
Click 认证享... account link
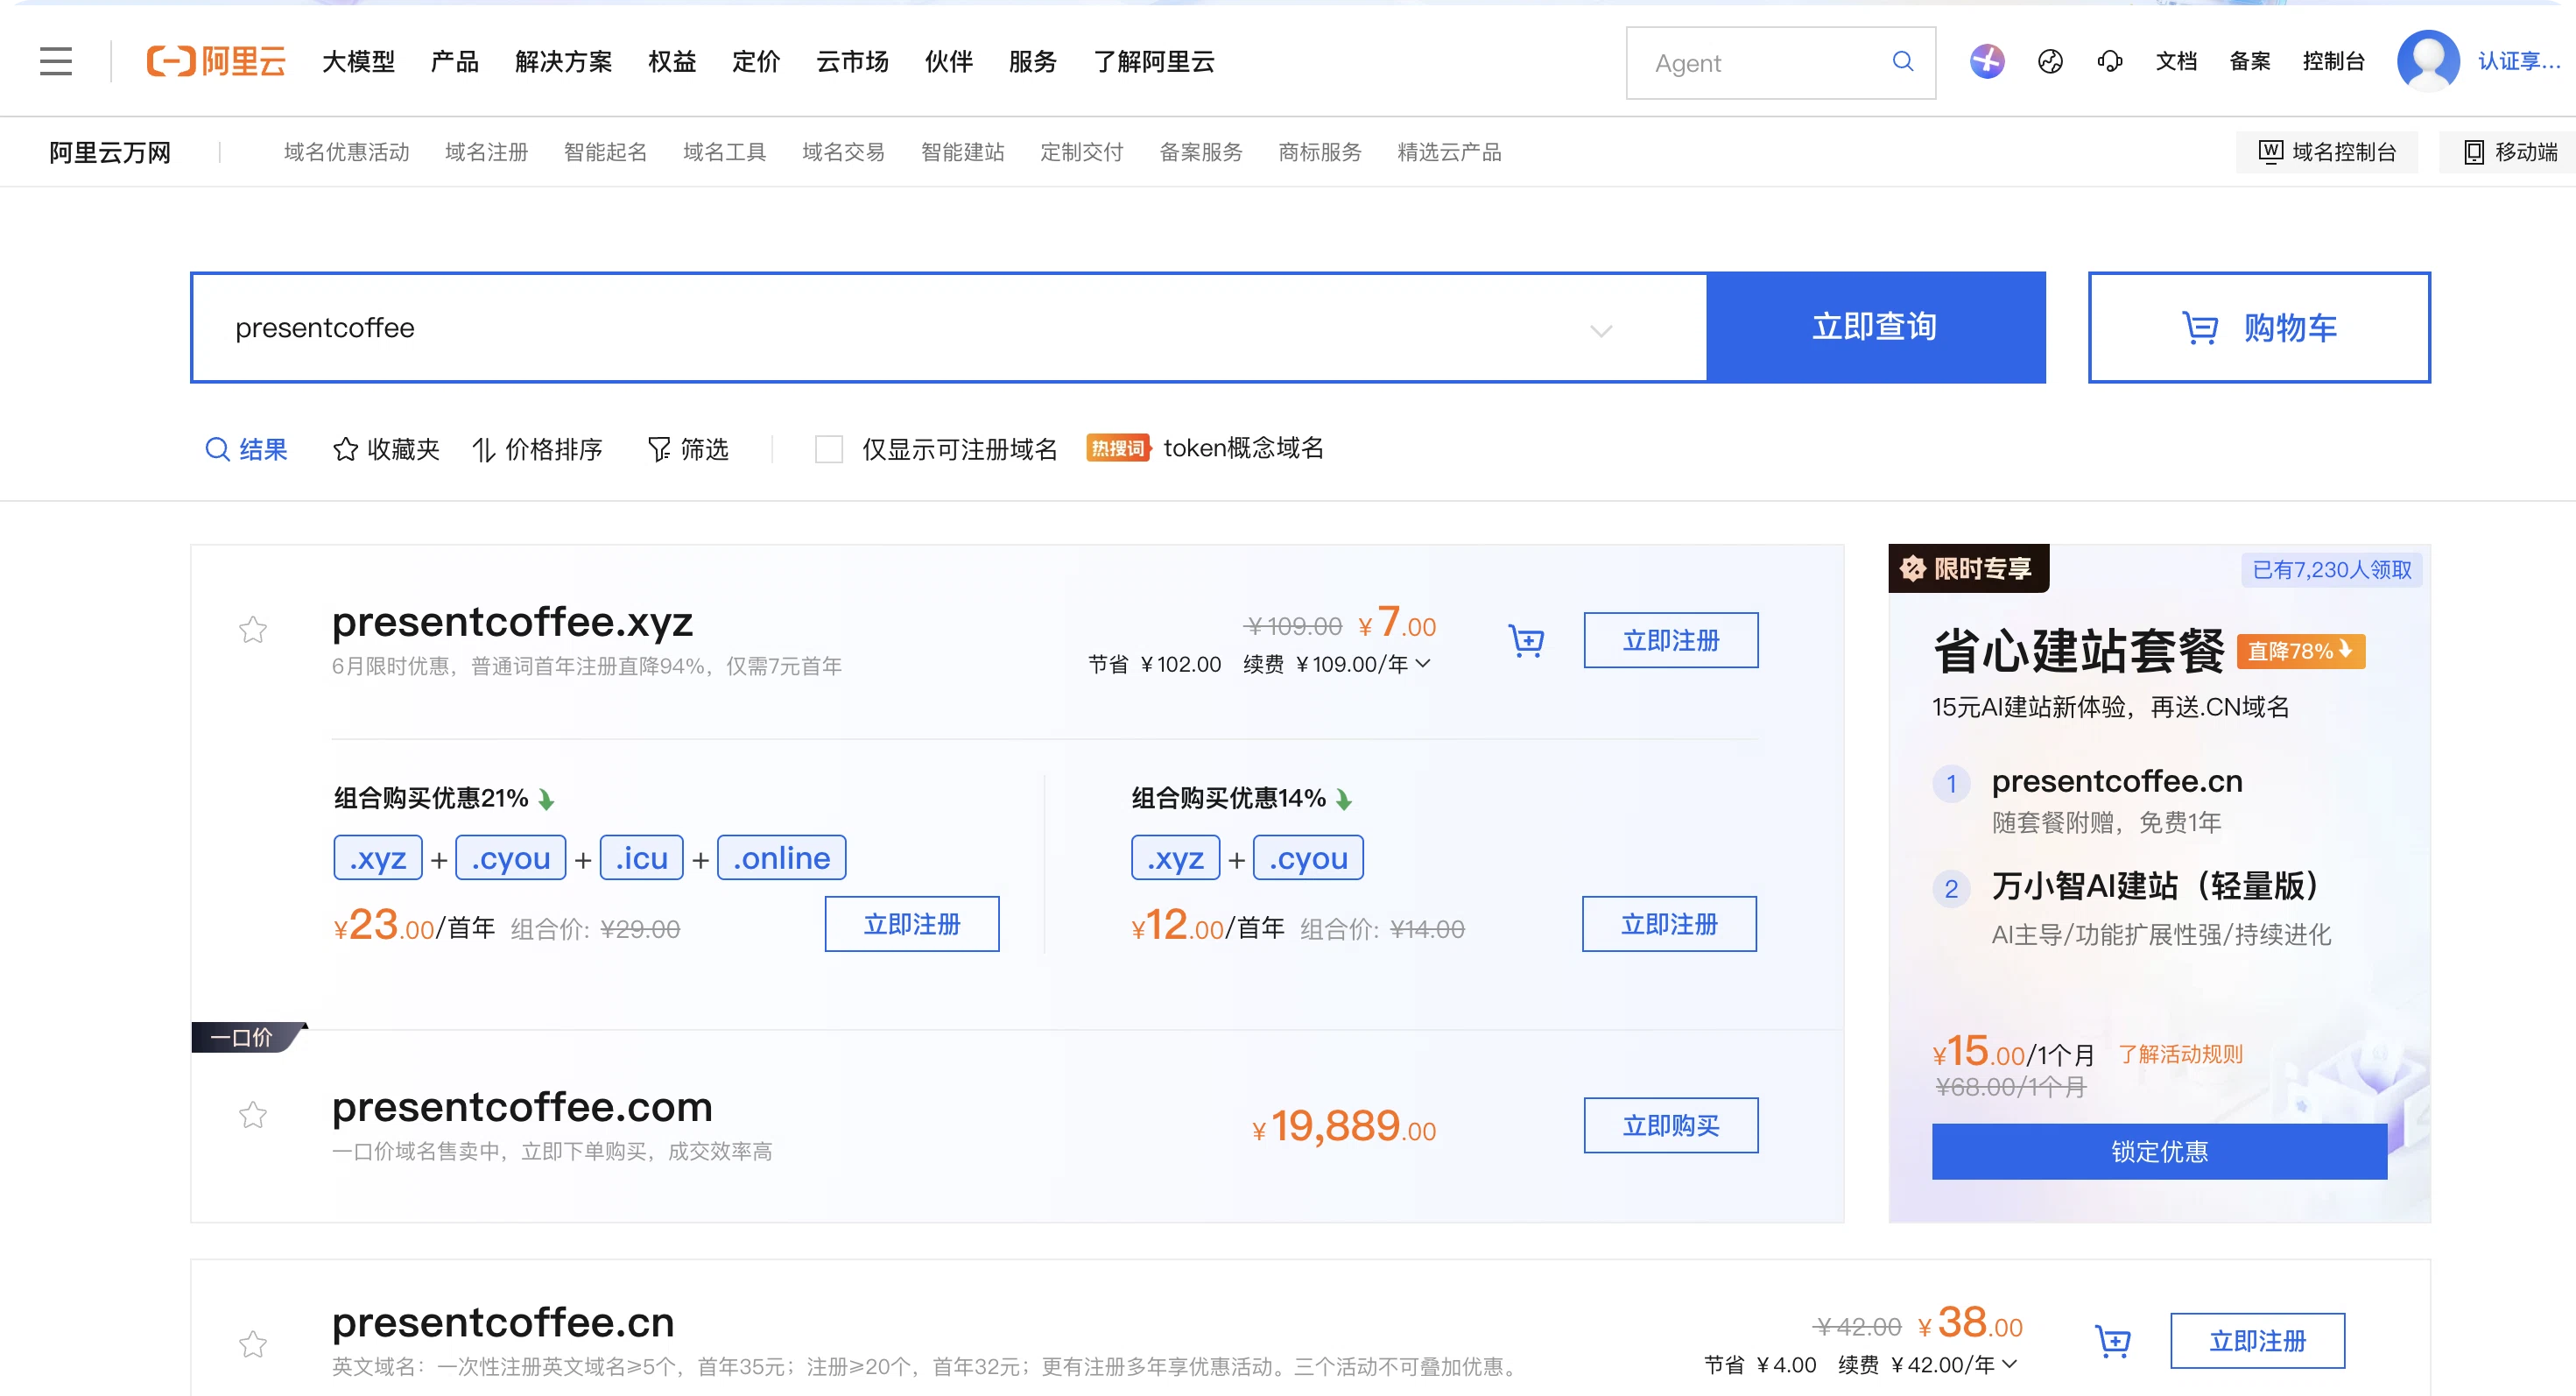point(2520,62)
